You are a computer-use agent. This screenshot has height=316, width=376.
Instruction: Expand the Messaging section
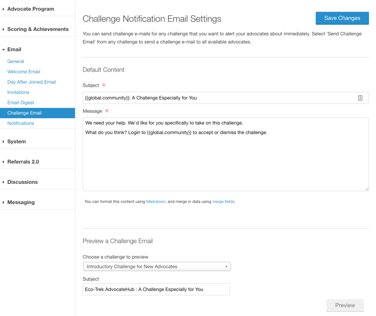click(21, 202)
